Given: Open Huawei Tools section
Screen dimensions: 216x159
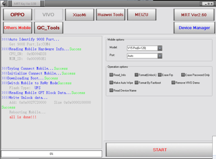Looking at the screenshot, I should pyautogui.click(x=111, y=15).
